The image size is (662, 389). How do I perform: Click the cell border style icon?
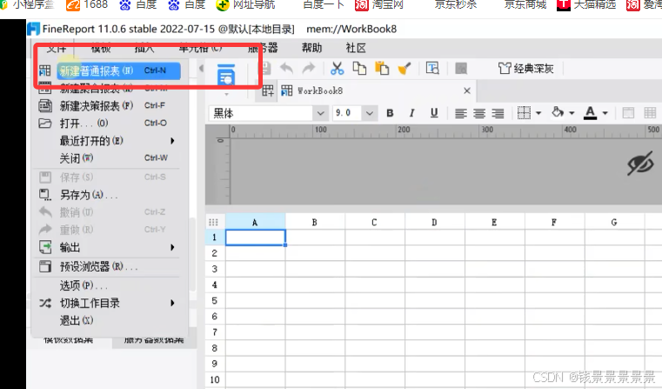click(x=524, y=113)
